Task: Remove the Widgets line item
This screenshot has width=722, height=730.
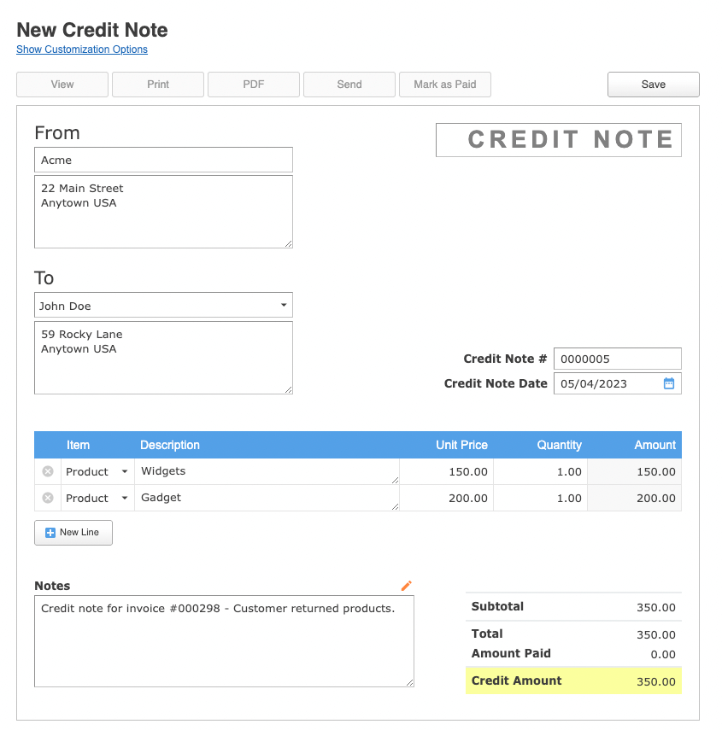Action: [48, 471]
